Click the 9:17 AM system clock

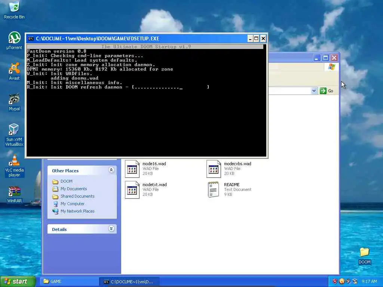pyautogui.click(x=369, y=282)
